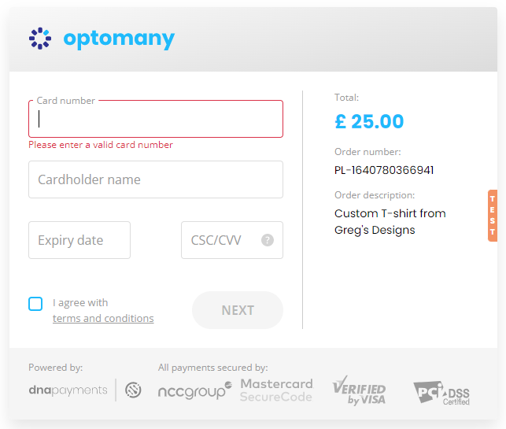Click the PCI DSS Certified badge
The image size is (506, 429).
(x=441, y=393)
